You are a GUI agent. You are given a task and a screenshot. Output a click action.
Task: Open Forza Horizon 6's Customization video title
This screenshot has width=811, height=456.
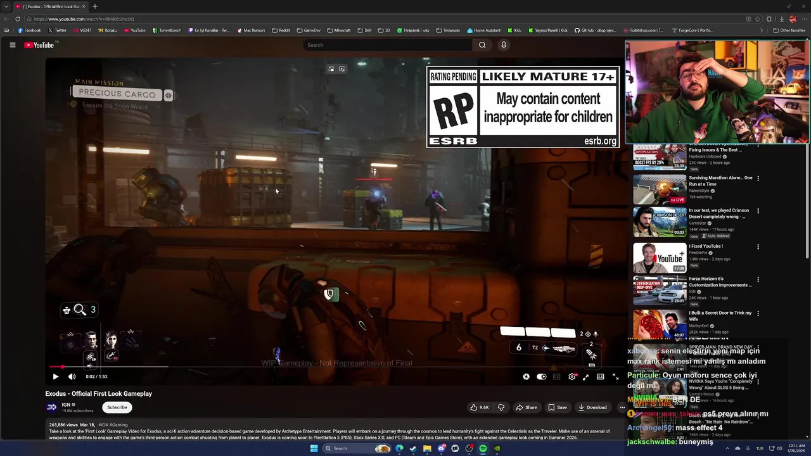point(720,282)
